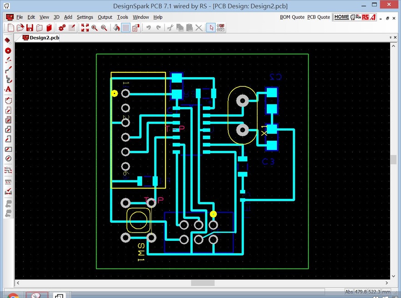Close the Design2.pcb document tab
Viewport: 401px width, 298px height.
click(395, 37)
